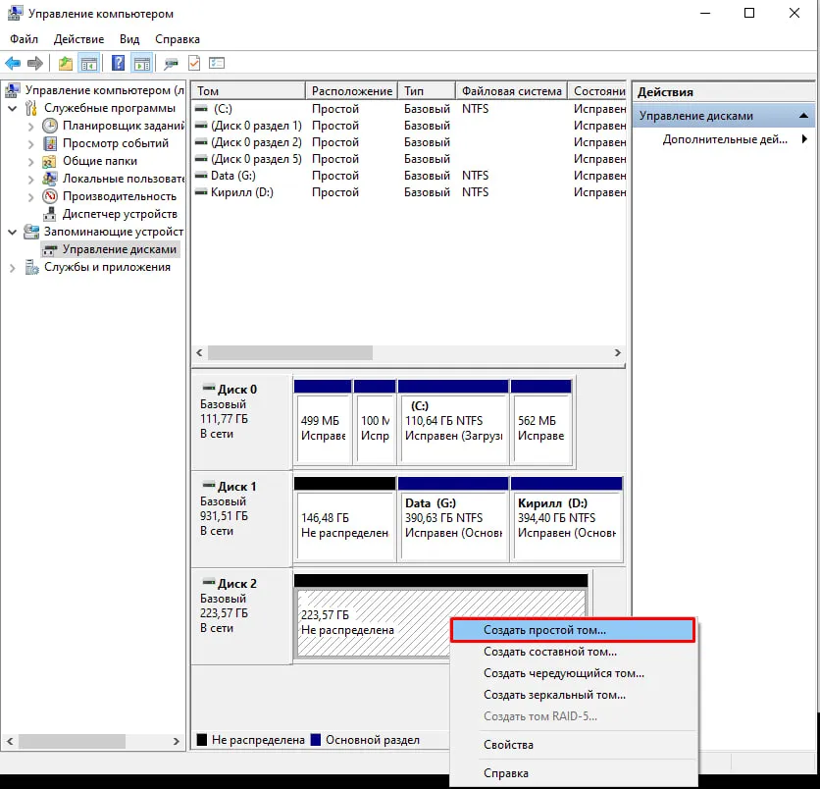
Task: Select the Performance (Производительность) icon
Action: pyautogui.click(x=50, y=196)
